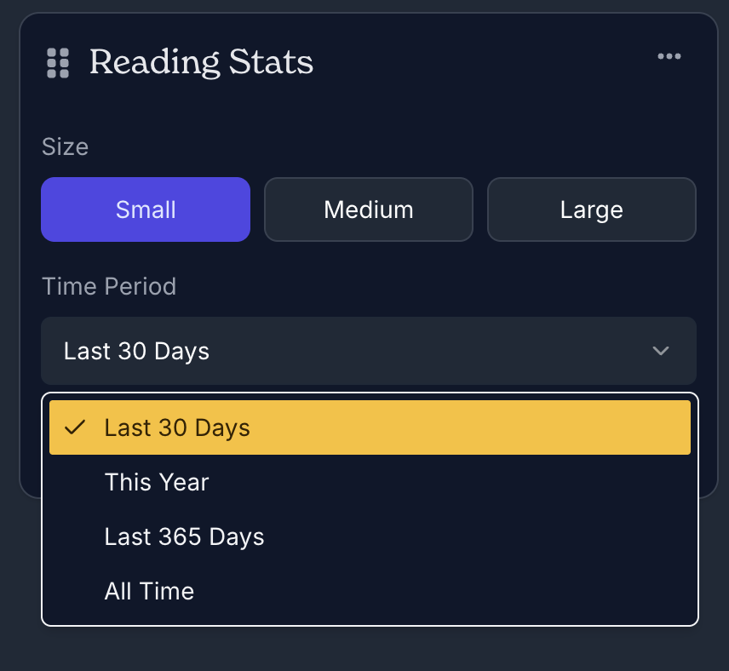Viewport: 729px width, 671px height.
Task: Click the selected value text in the Time Period box
Action: (136, 351)
